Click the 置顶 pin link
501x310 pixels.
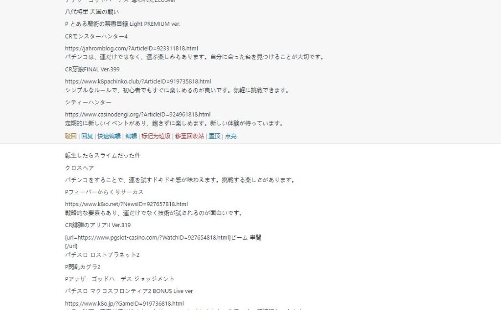point(215,136)
